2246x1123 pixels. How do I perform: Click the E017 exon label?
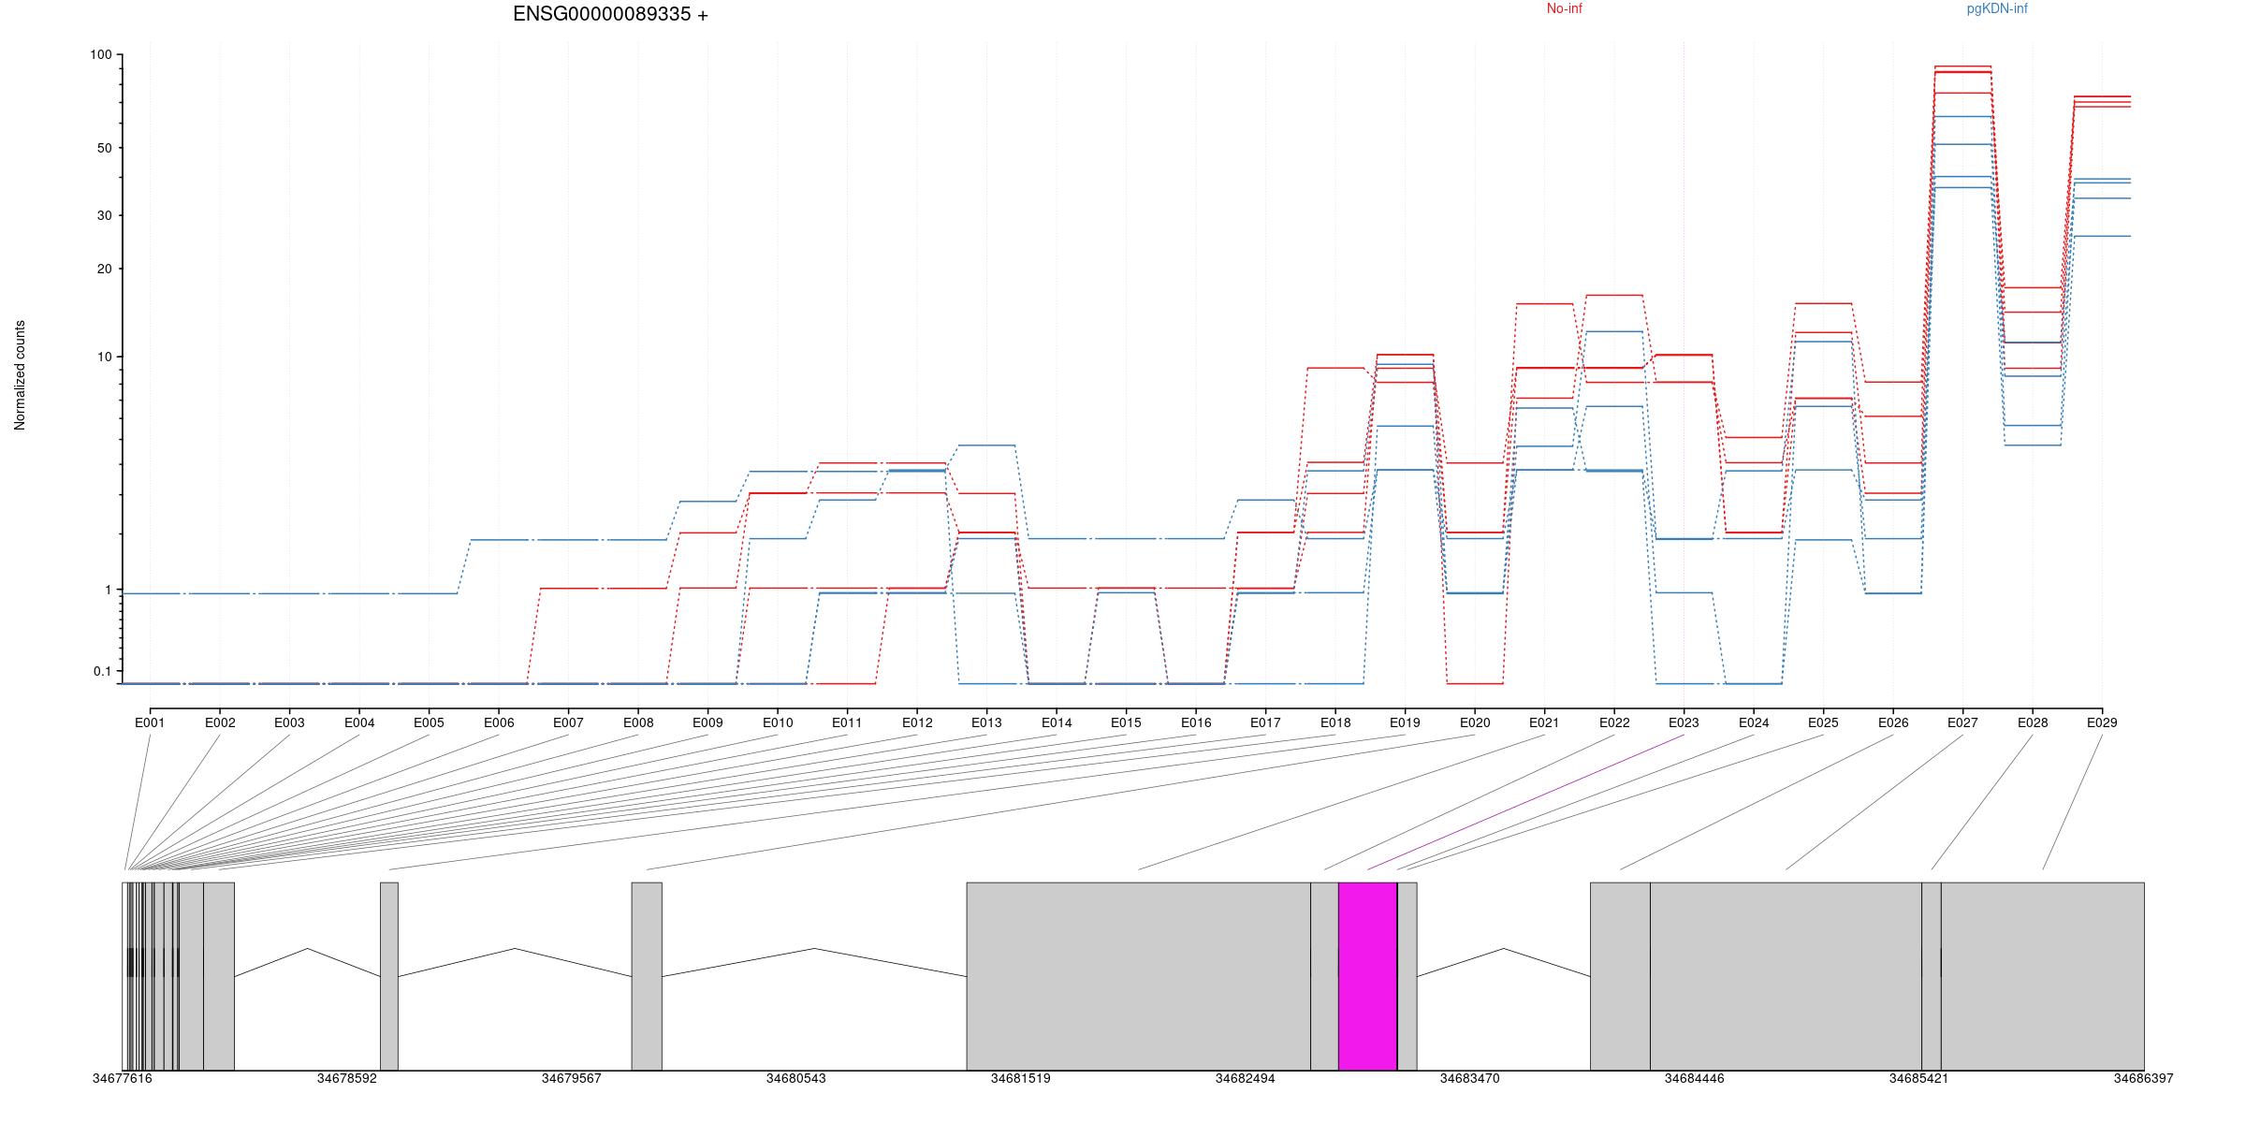pyautogui.click(x=1265, y=722)
